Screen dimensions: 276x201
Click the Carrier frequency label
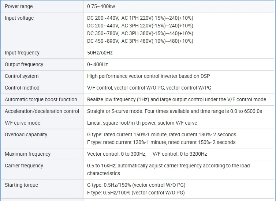point(24,166)
